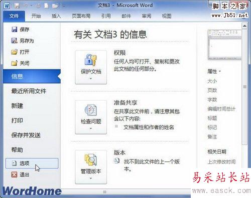Click the lock and key Protect Document icon
The image size is (251, 198).
tap(90, 60)
